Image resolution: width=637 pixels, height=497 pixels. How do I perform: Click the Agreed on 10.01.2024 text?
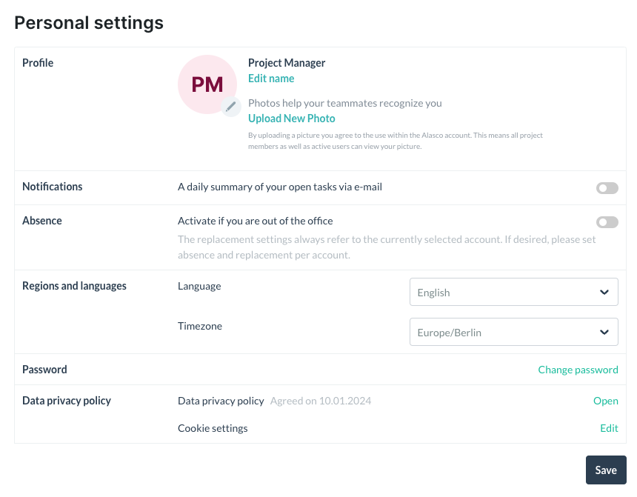tap(320, 401)
